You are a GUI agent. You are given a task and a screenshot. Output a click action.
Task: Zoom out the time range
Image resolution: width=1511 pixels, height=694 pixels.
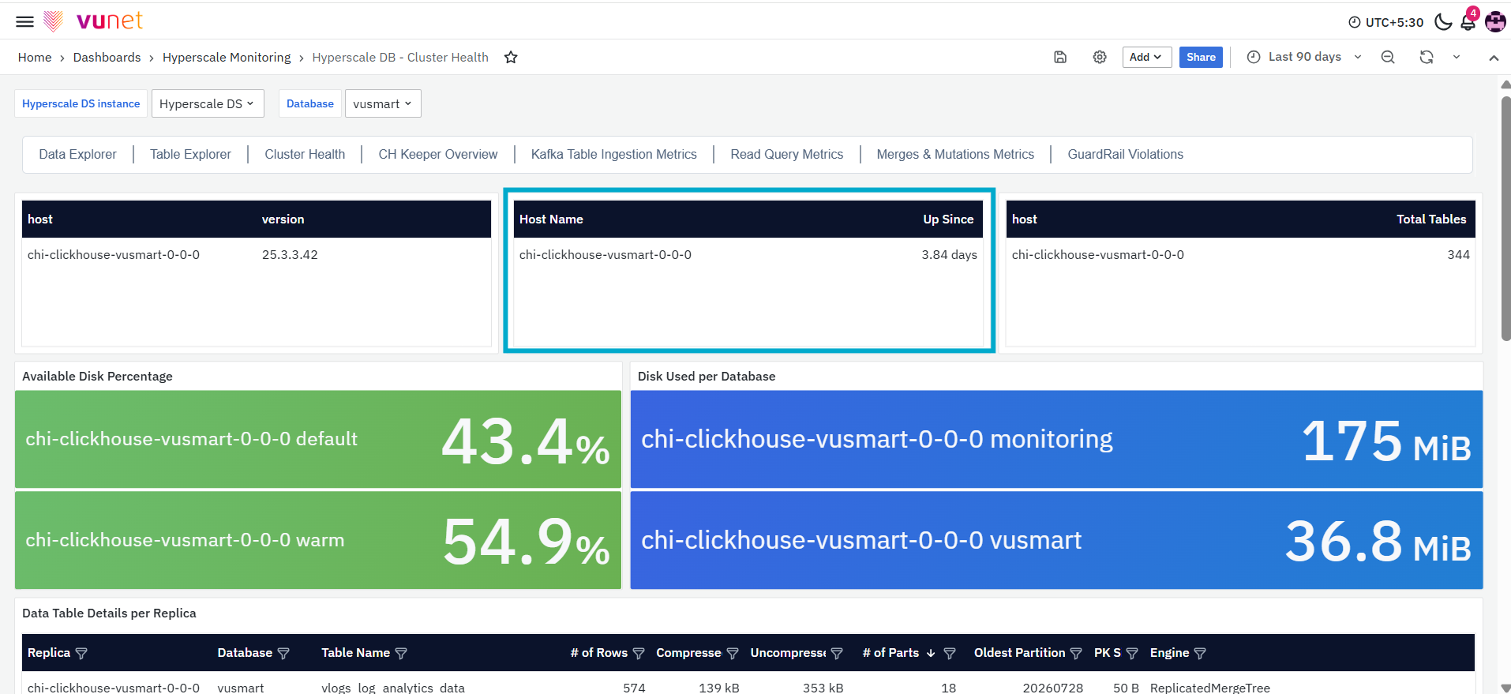1388,57
